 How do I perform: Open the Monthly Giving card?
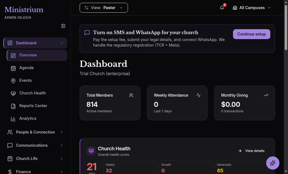[245, 103]
